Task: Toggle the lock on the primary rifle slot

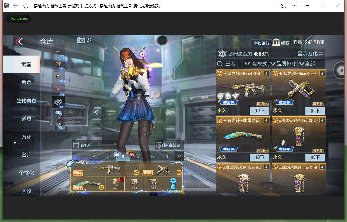Action: click(x=136, y=172)
